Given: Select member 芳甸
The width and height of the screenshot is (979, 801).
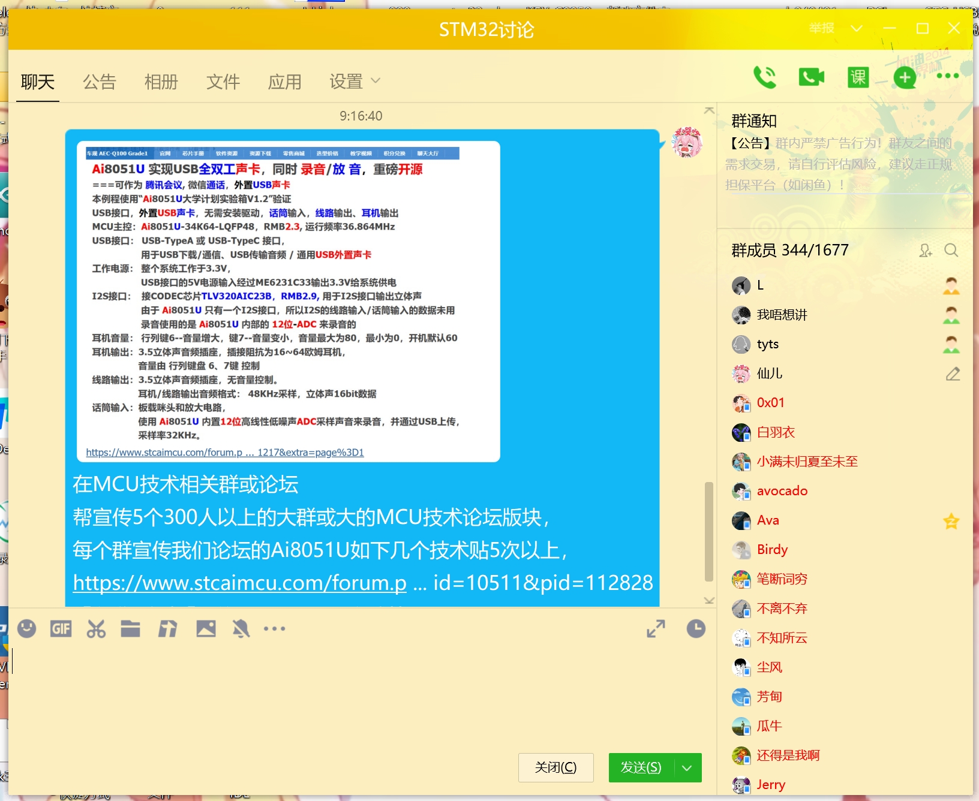Looking at the screenshot, I should (770, 697).
